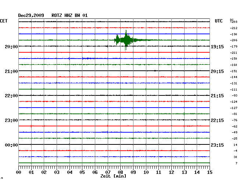Select the DC offset value -190
The width and height of the screenshot is (239, 182).
tap(233, 34)
